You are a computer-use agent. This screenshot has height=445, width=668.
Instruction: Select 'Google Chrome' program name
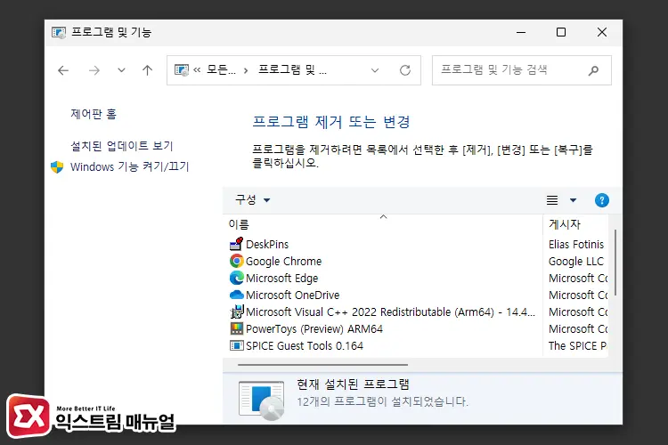[284, 262]
